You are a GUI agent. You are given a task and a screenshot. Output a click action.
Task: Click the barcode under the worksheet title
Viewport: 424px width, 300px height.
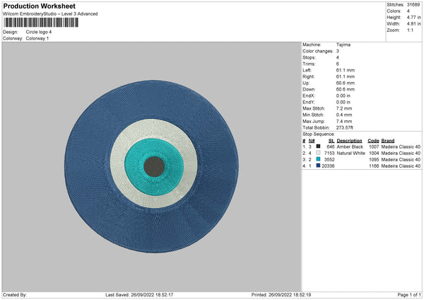[x=42, y=23]
